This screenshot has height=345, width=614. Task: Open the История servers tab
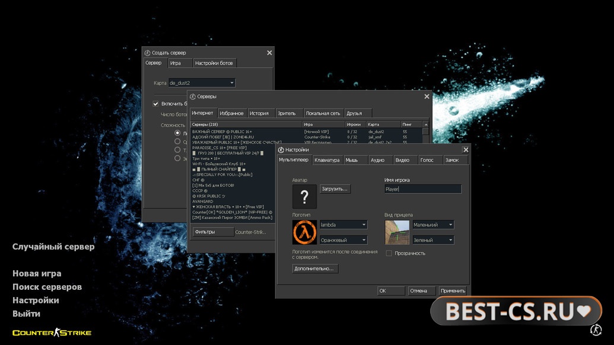pyautogui.click(x=261, y=113)
